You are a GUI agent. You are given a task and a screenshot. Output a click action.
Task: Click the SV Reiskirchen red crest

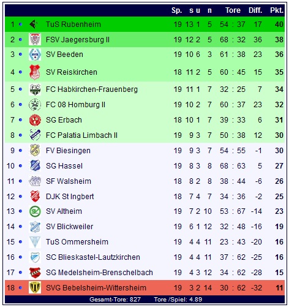coord(35,72)
